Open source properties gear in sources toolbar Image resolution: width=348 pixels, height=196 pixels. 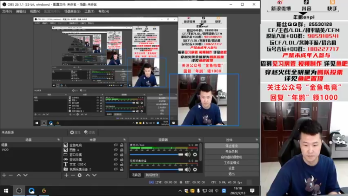click(80, 175)
